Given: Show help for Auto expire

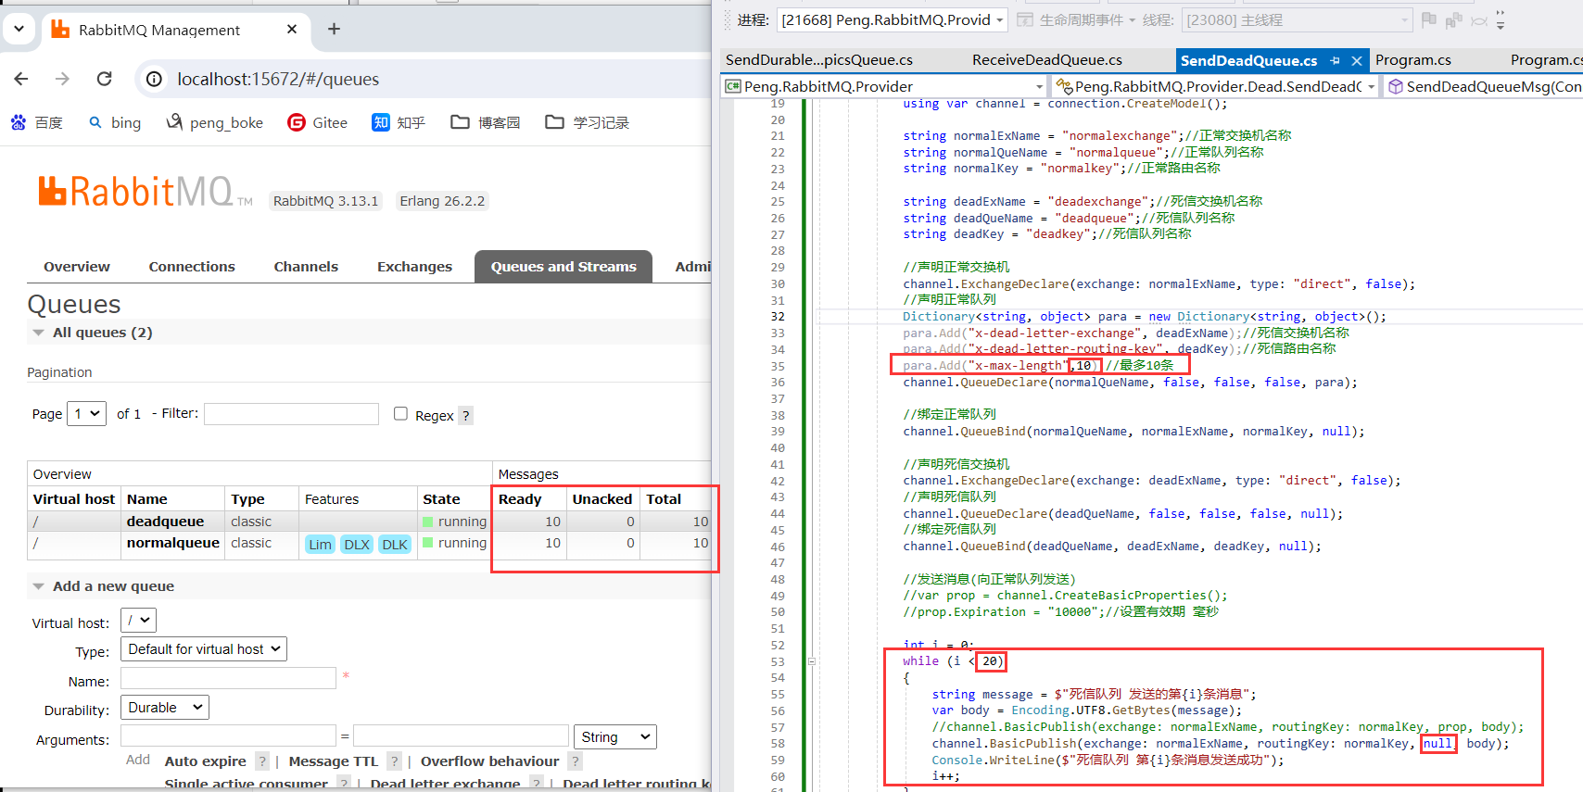Looking at the screenshot, I should pyautogui.click(x=262, y=761).
